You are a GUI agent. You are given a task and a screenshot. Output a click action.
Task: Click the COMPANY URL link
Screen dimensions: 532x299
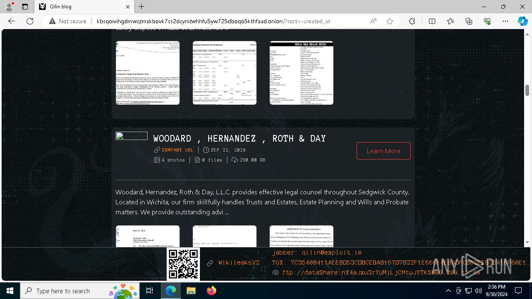pyautogui.click(x=177, y=150)
